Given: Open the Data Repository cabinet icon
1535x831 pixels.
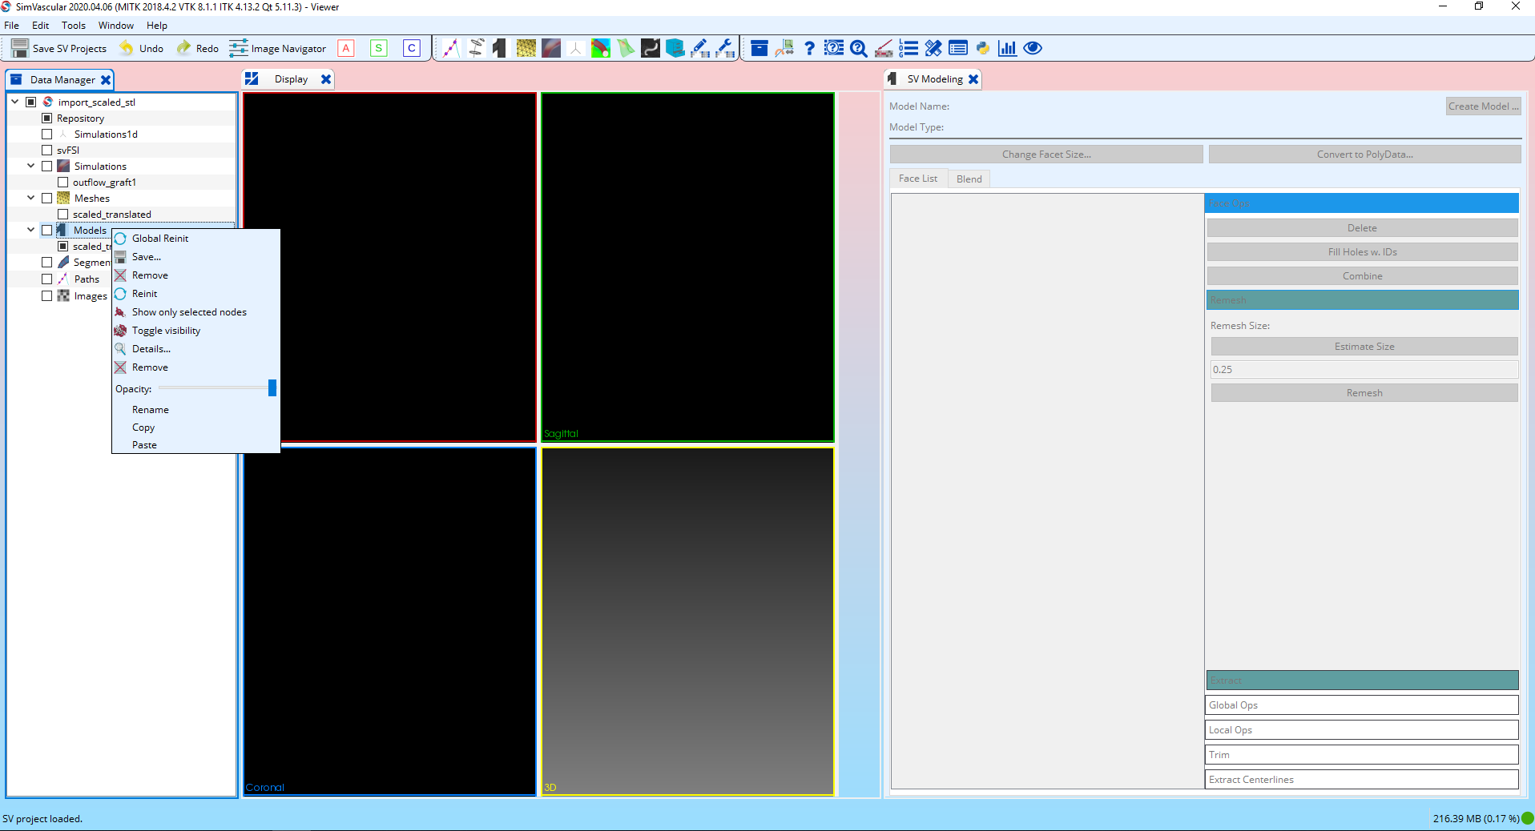Looking at the screenshot, I should pos(675,48).
